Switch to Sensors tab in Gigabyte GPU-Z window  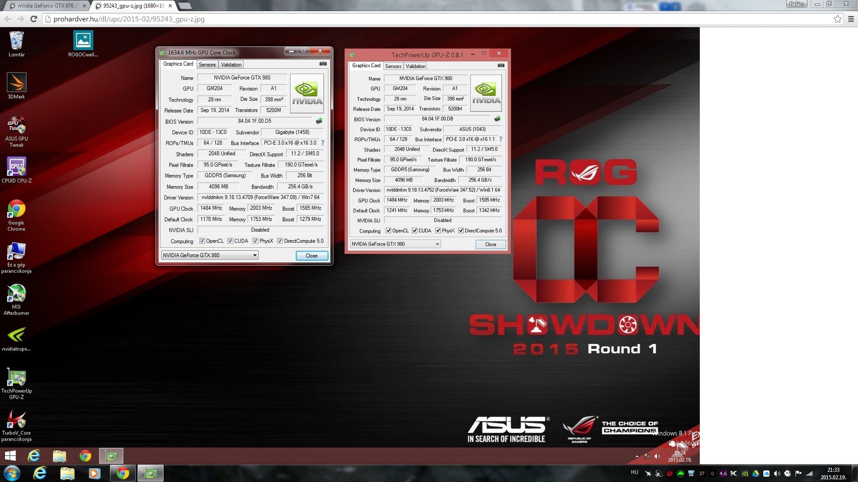207,65
